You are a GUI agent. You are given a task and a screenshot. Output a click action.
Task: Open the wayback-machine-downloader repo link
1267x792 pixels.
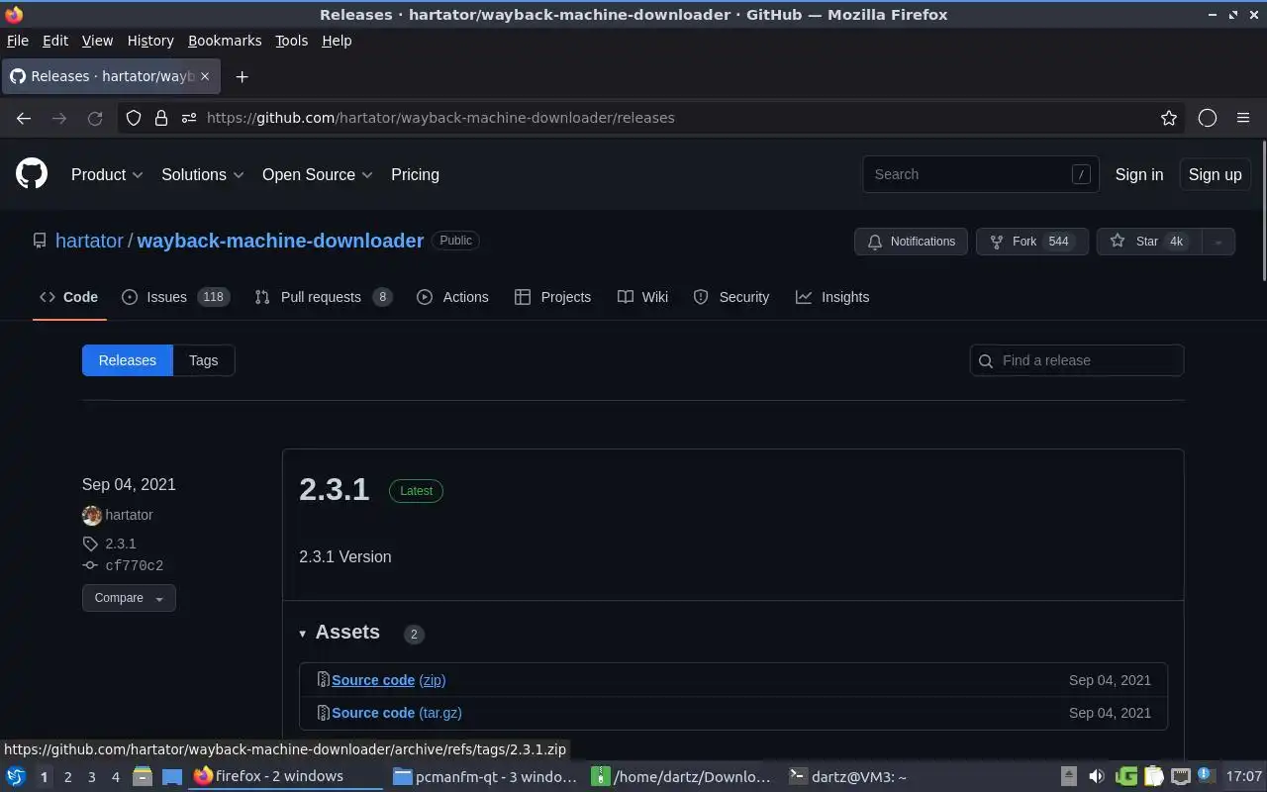tap(280, 241)
